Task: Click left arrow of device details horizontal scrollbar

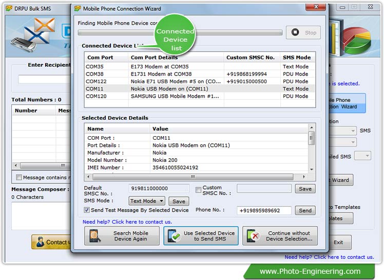Action: [x=88, y=177]
